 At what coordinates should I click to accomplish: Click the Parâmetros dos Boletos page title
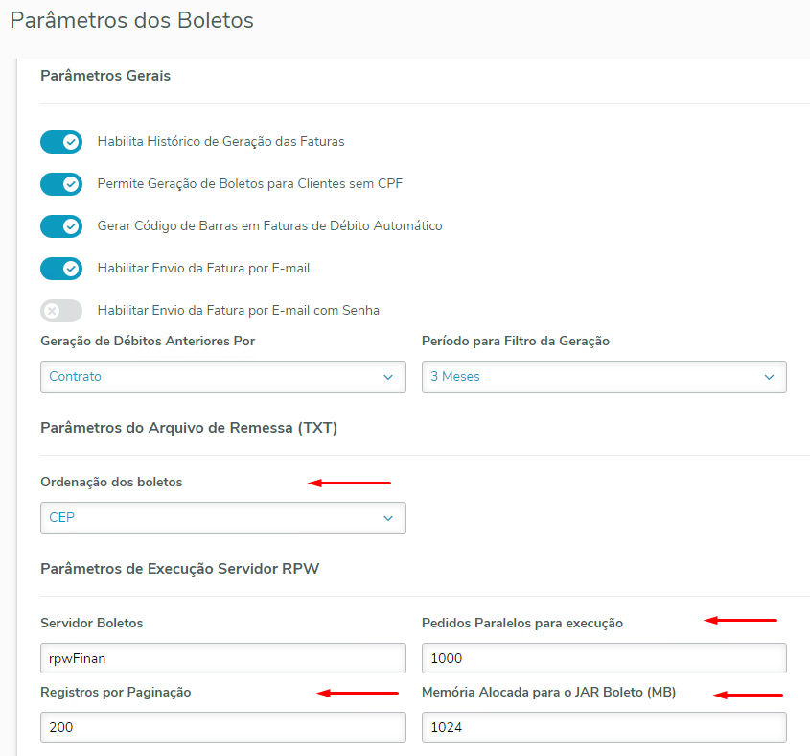(x=132, y=20)
